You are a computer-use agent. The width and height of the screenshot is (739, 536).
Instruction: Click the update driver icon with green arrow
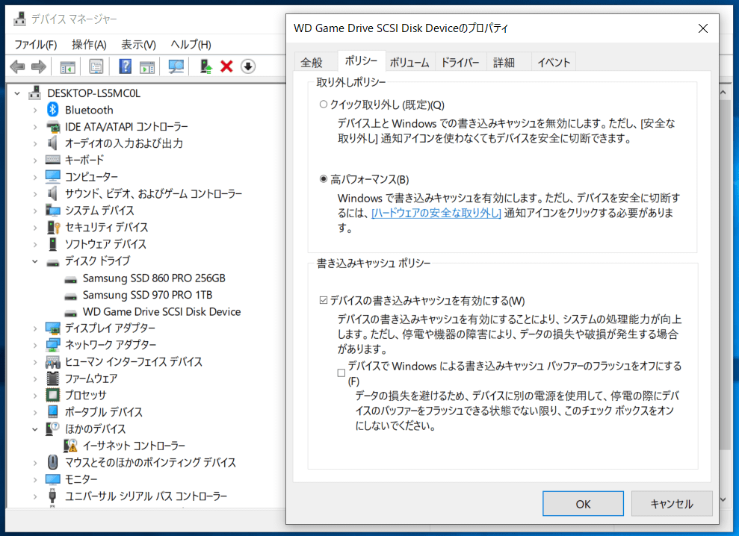pos(206,66)
